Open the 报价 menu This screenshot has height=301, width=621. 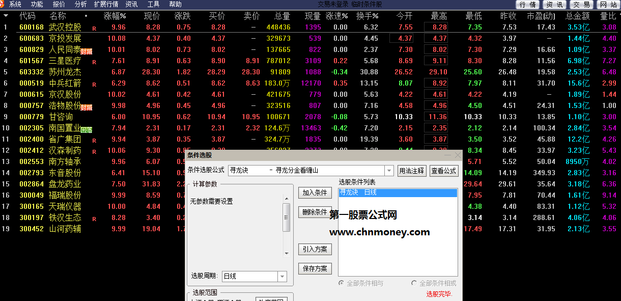[59, 4]
